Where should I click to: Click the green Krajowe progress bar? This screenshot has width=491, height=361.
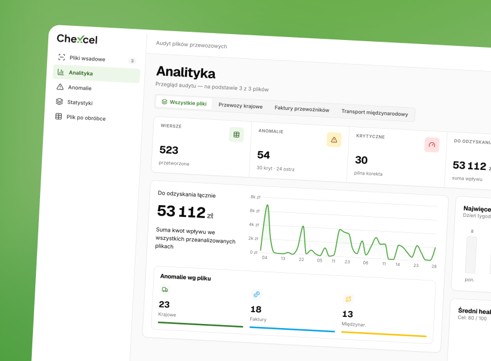point(200,325)
